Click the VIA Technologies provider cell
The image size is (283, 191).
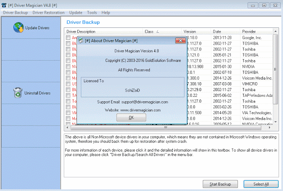coord(257,113)
